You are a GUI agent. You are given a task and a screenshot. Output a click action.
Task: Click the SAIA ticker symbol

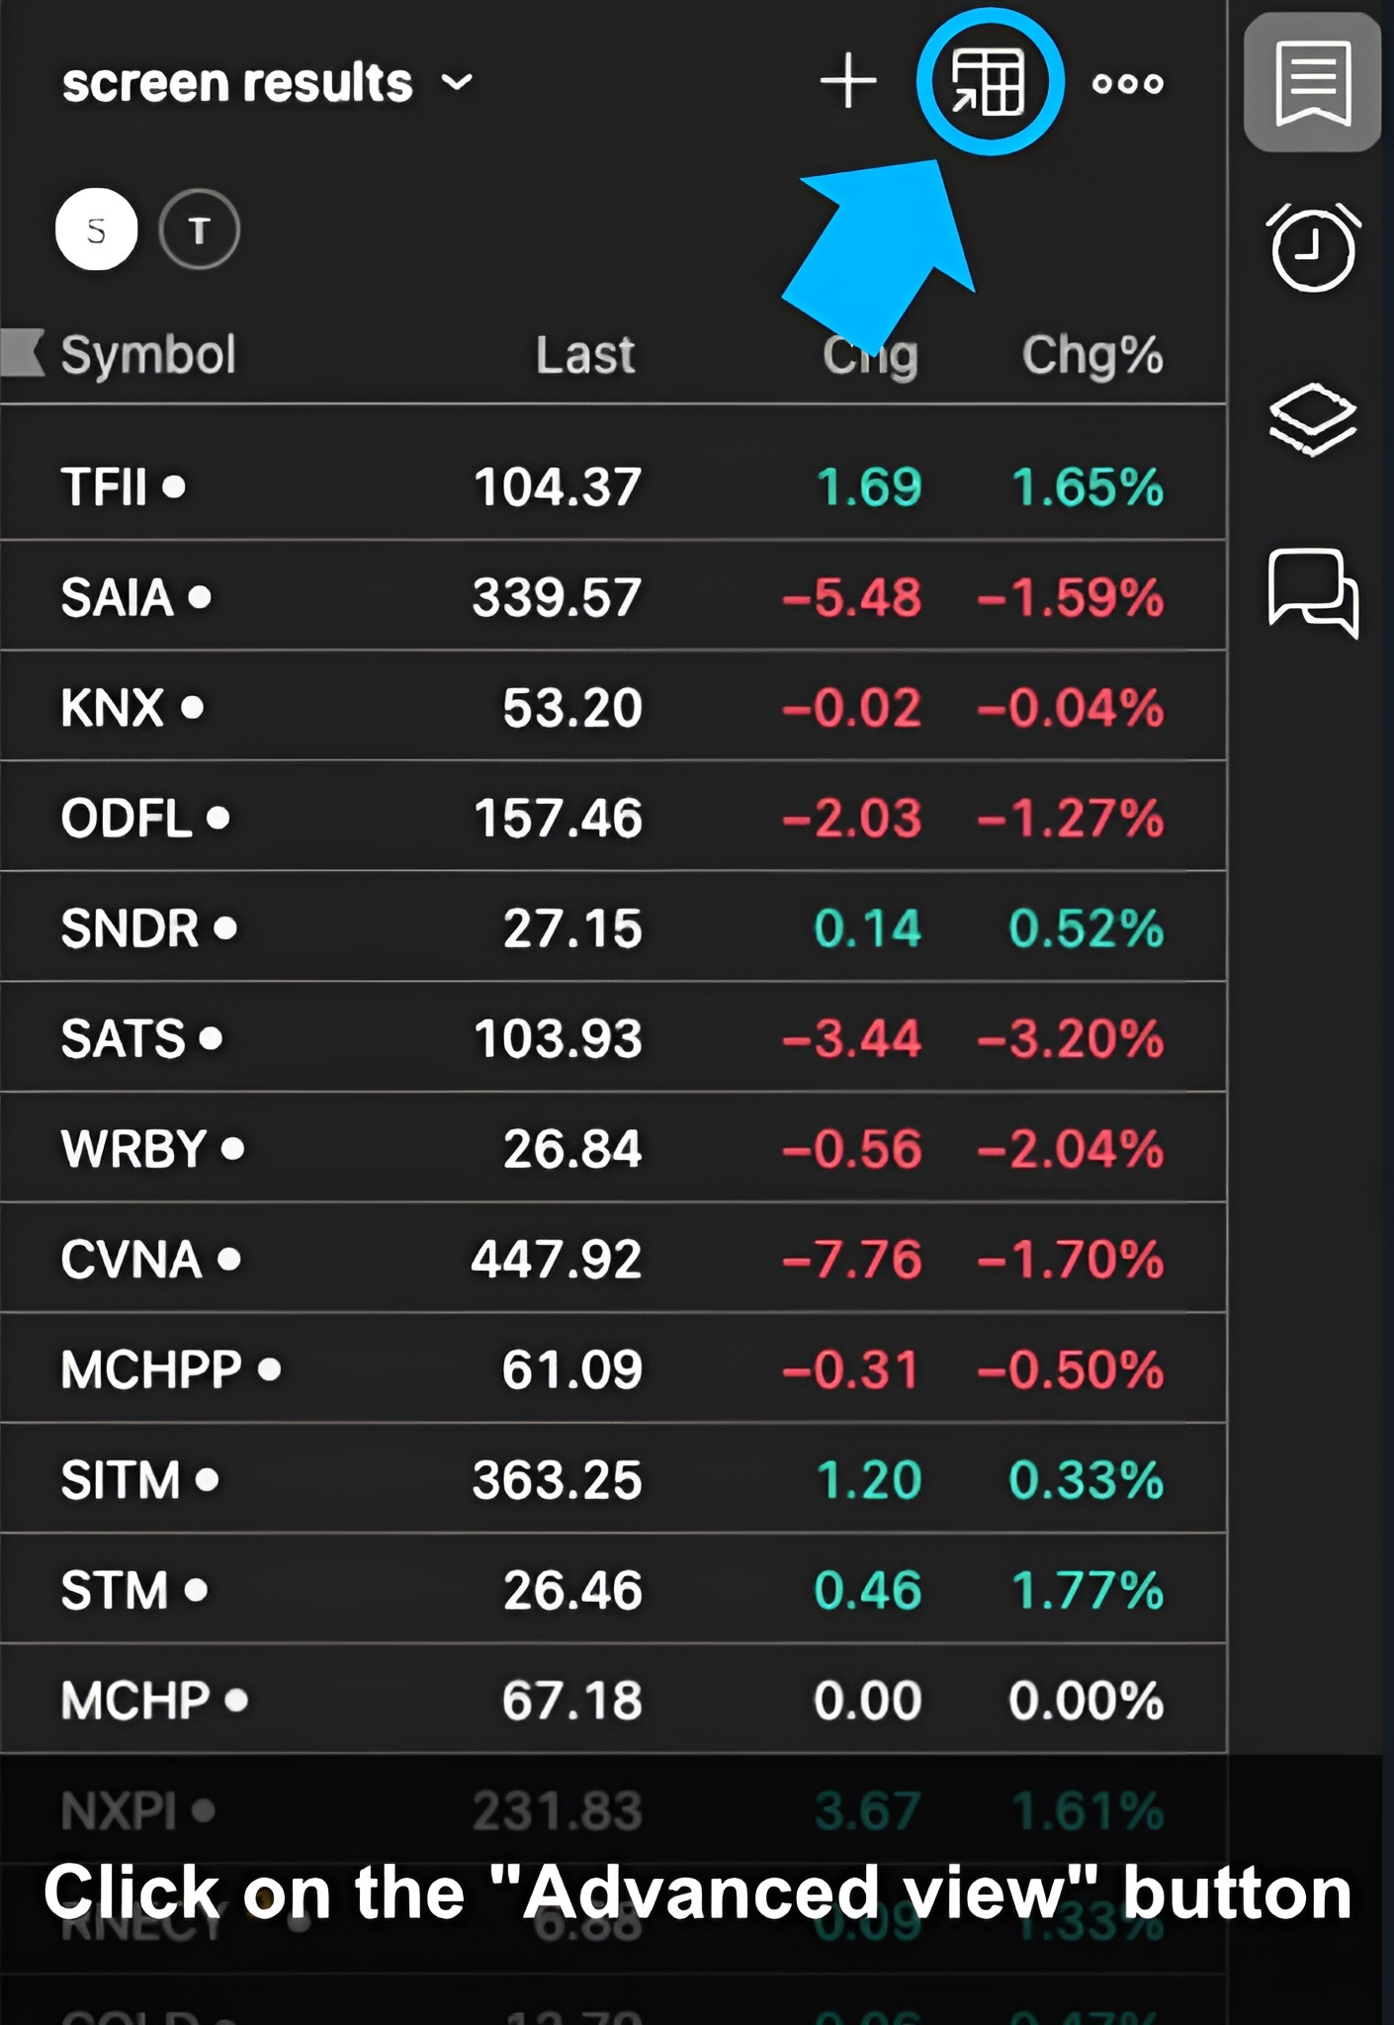117,597
